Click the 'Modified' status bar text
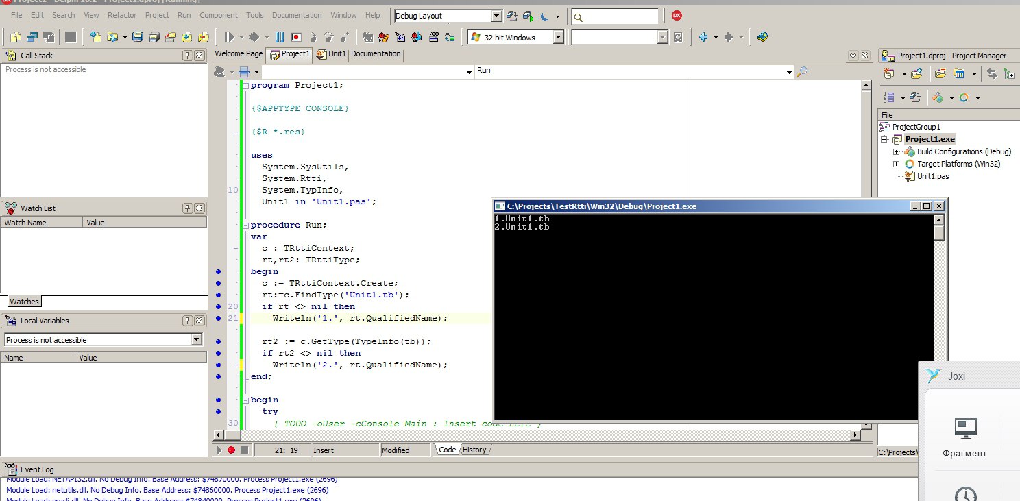Image resolution: width=1020 pixels, height=501 pixels. [396, 450]
